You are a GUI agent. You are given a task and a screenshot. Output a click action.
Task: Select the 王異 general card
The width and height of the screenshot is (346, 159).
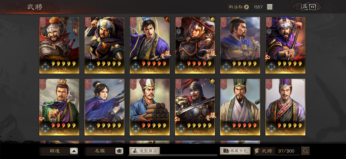click(104, 107)
